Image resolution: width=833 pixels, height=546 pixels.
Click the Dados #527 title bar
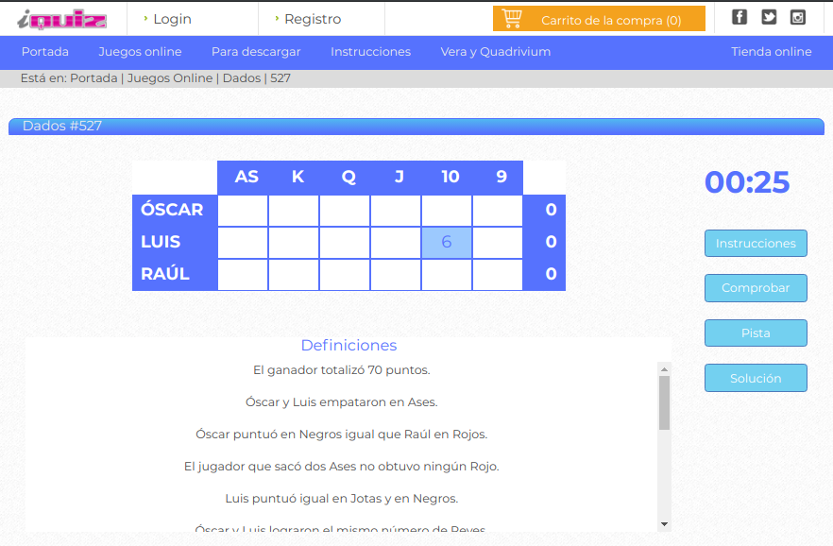(416, 127)
